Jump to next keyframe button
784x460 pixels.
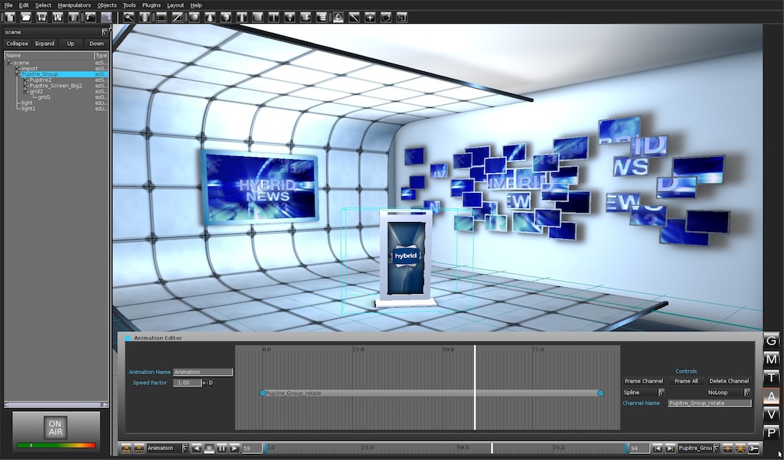670,448
